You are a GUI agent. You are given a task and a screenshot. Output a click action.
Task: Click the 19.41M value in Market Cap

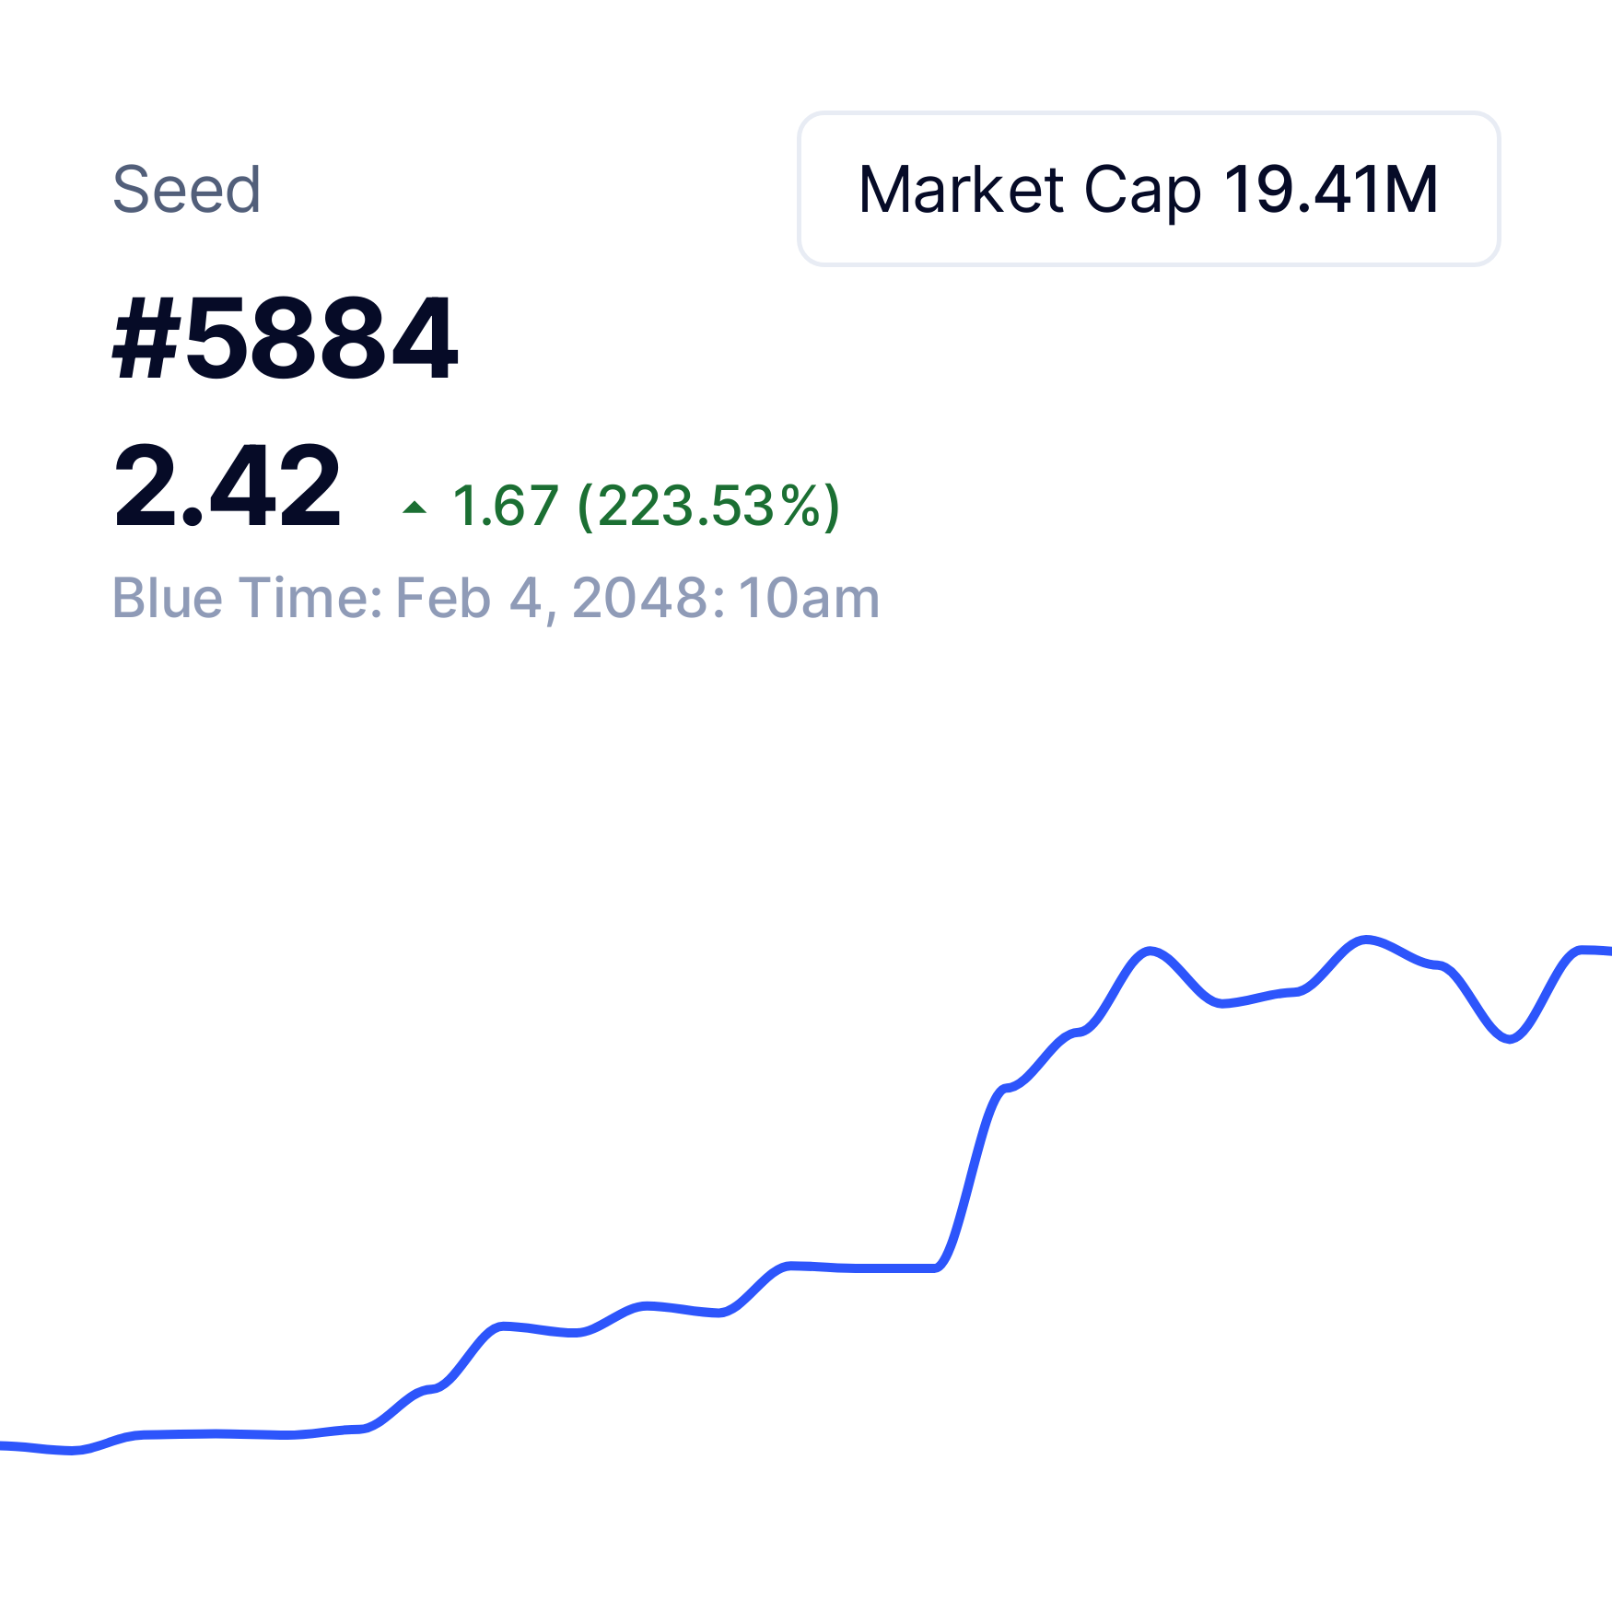click(x=1331, y=190)
